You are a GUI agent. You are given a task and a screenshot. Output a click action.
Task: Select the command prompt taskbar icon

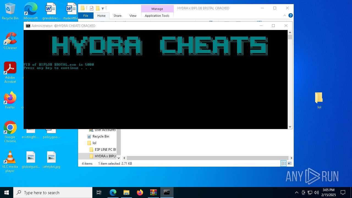[167, 193]
